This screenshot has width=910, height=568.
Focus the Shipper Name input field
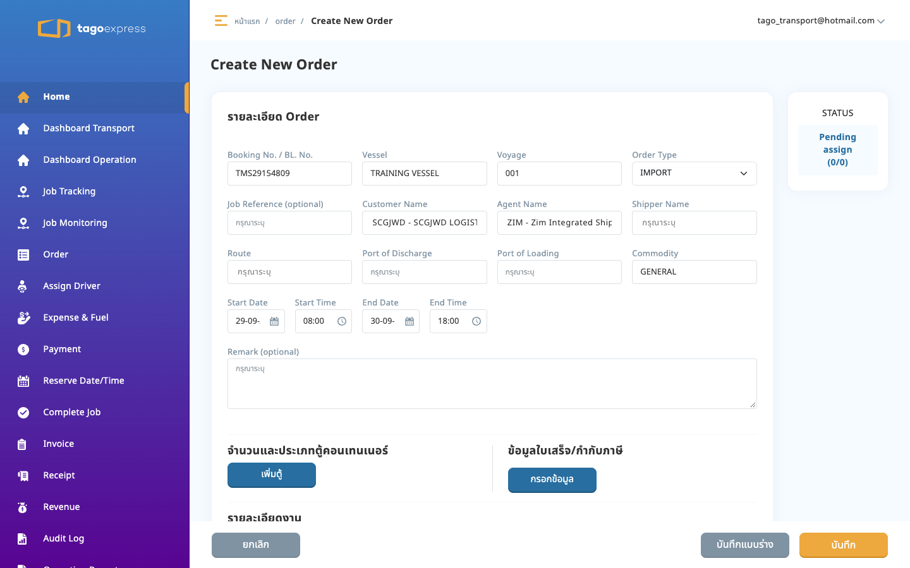[x=694, y=223]
